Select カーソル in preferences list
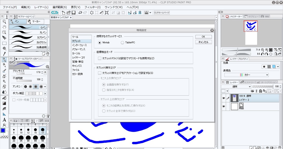The width and height of the screenshot is (283, 149). click(76, 53)
